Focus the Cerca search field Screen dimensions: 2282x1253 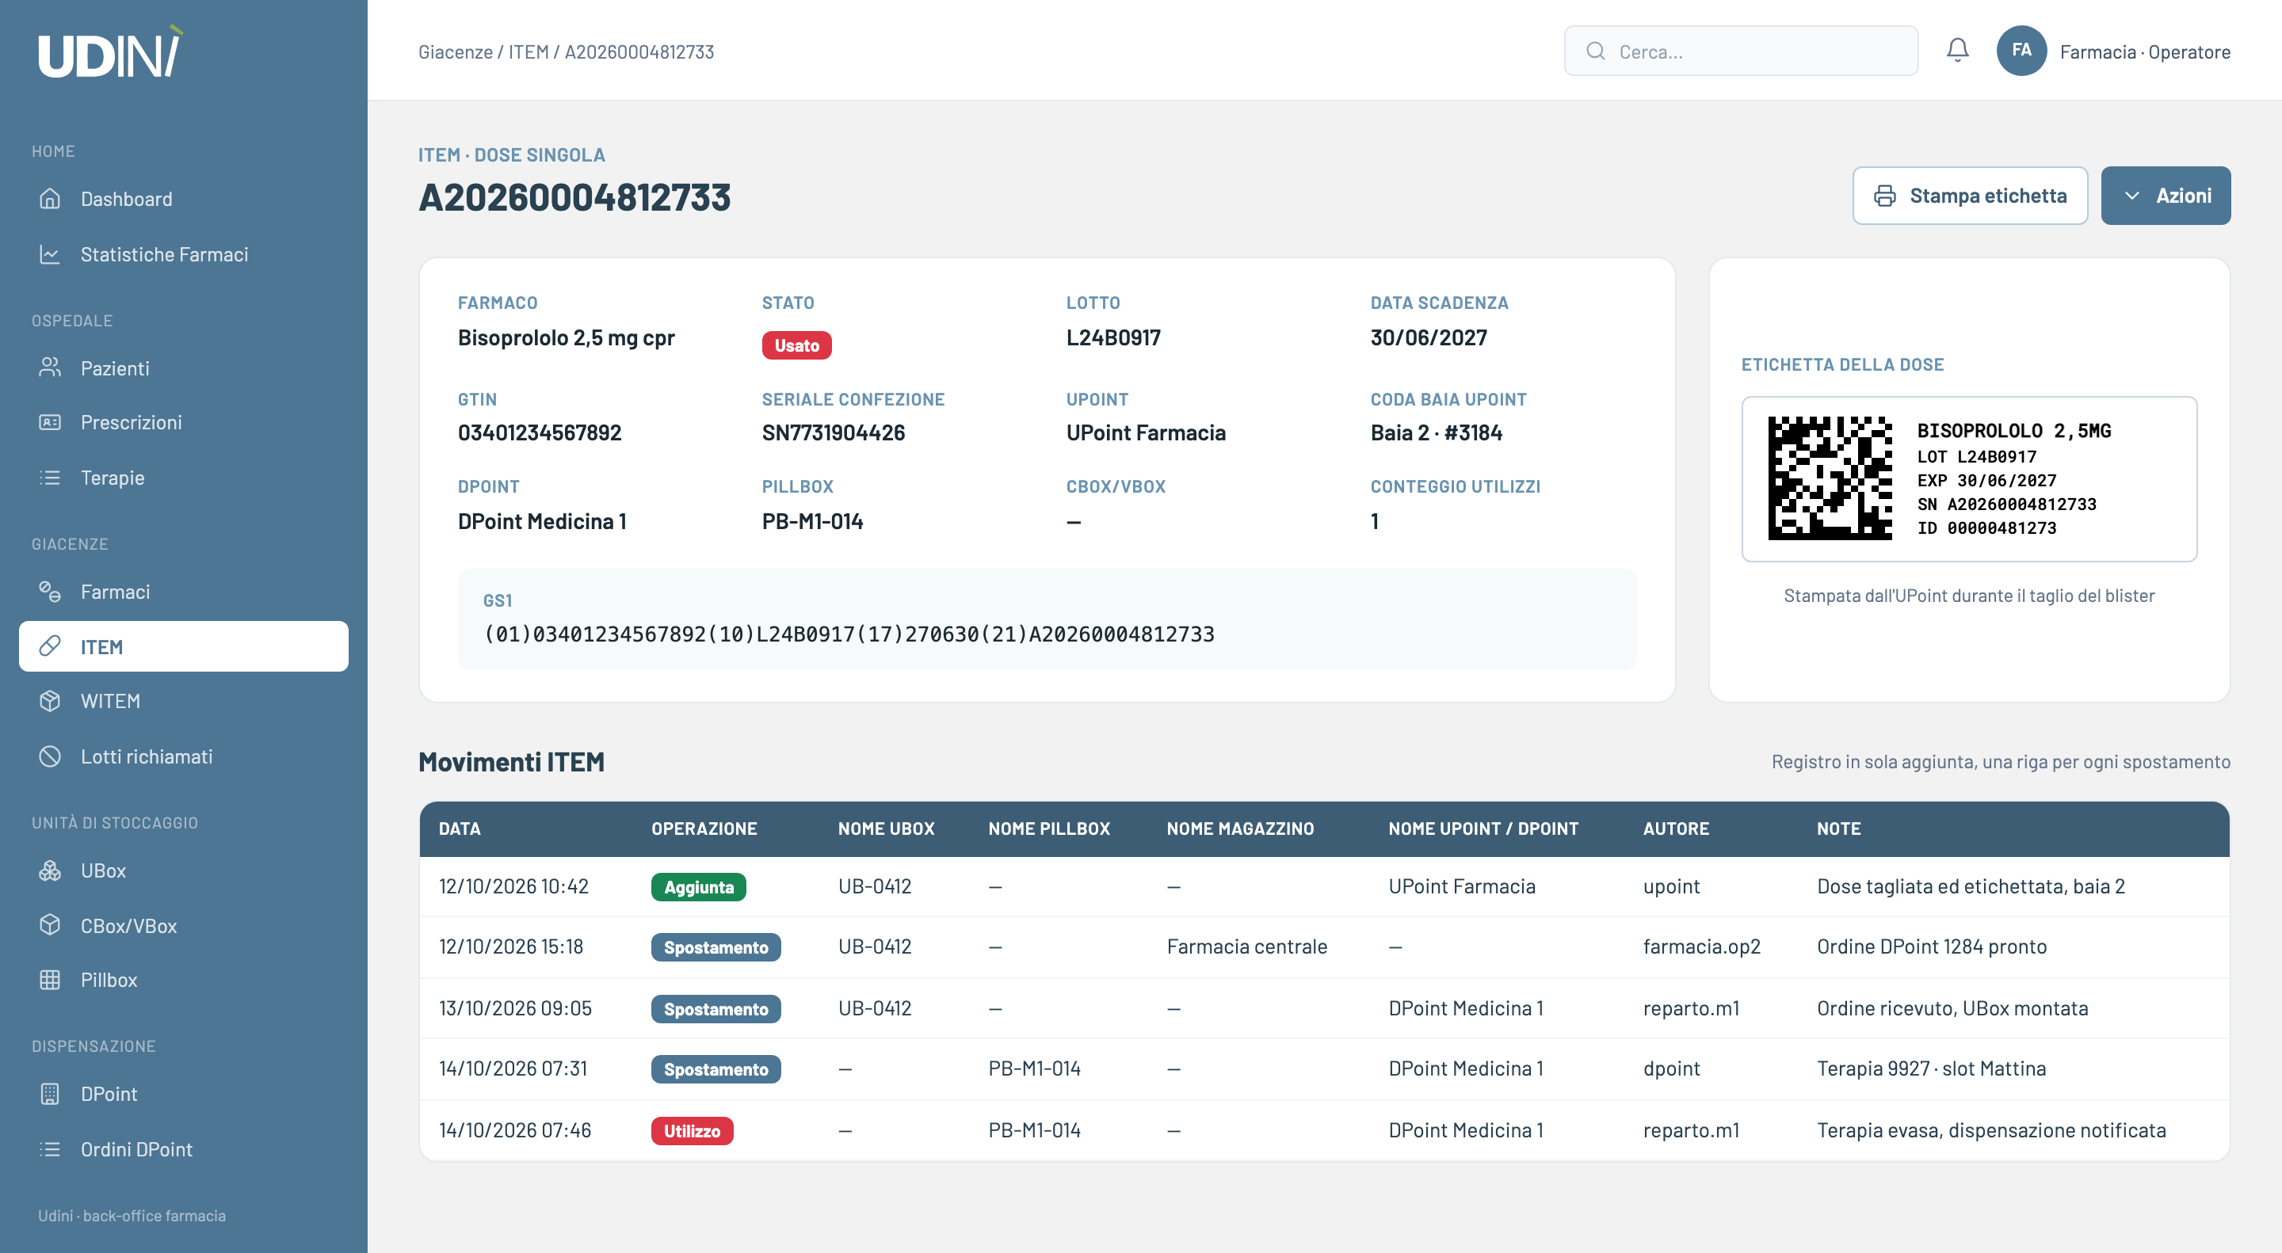1741,51
